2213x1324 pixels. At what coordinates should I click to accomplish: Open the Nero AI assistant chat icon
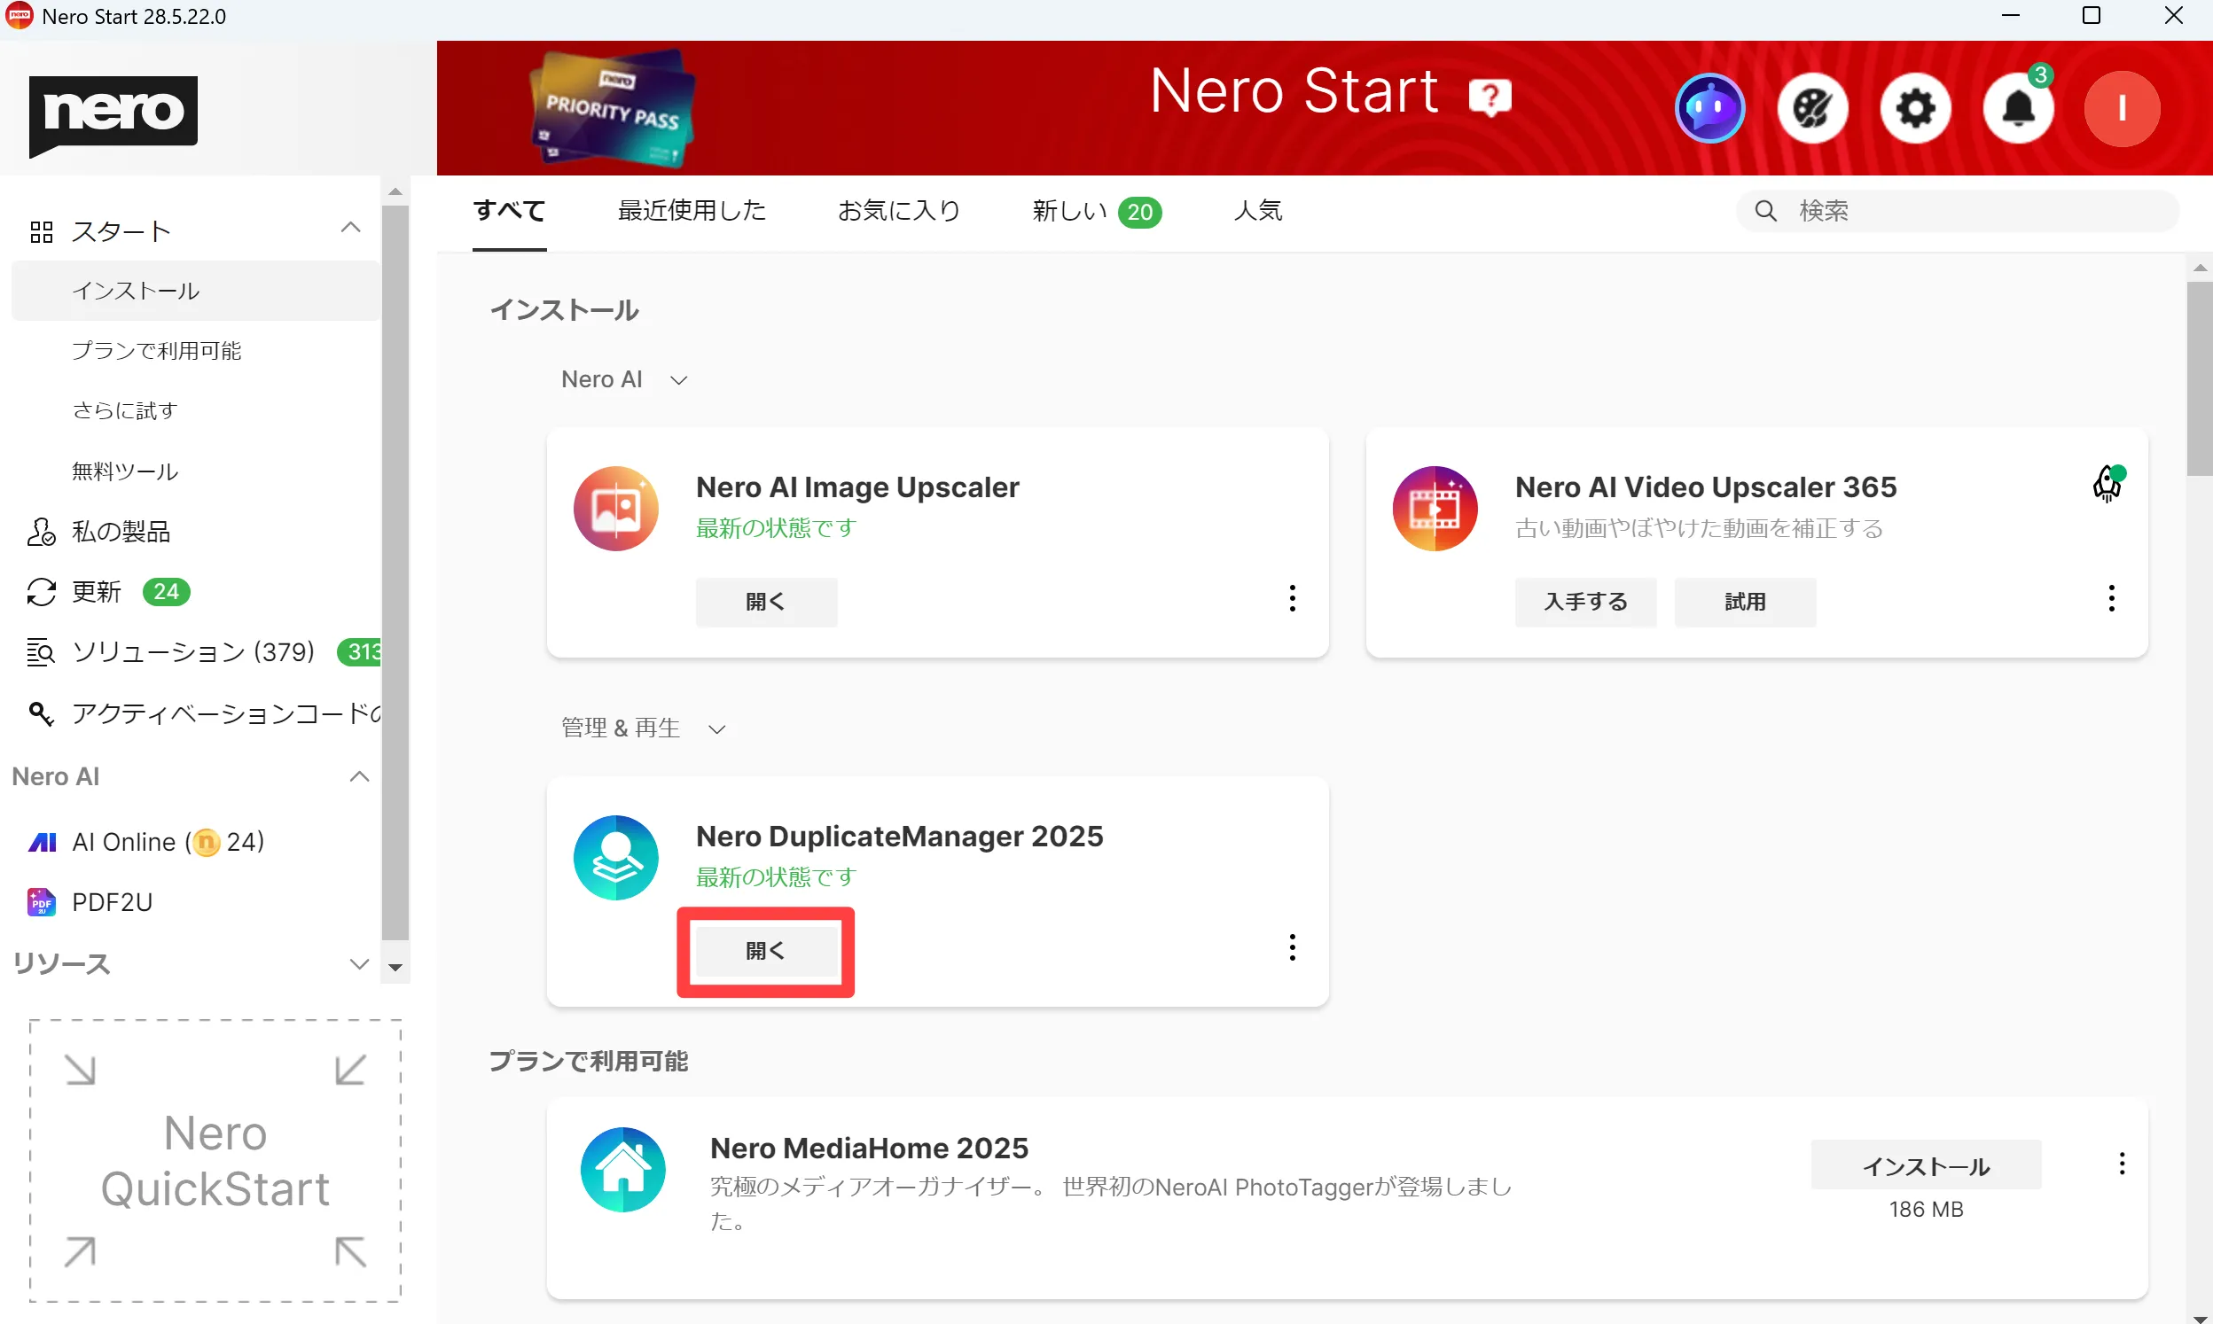click(x=1709, y=108)
